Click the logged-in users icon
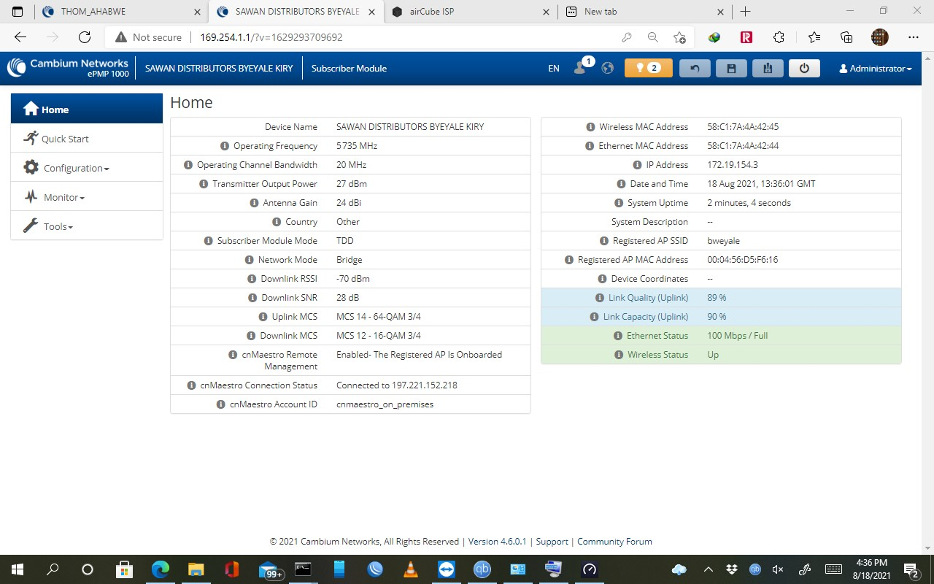The image size is (934, 584). click(x=581, y=67)
